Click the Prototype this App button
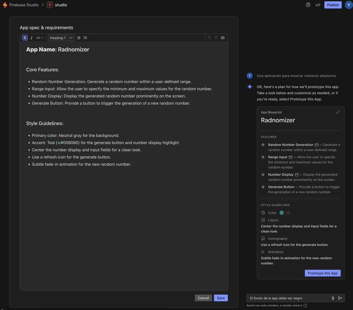353x310 pixels. [x=322, y=273]
